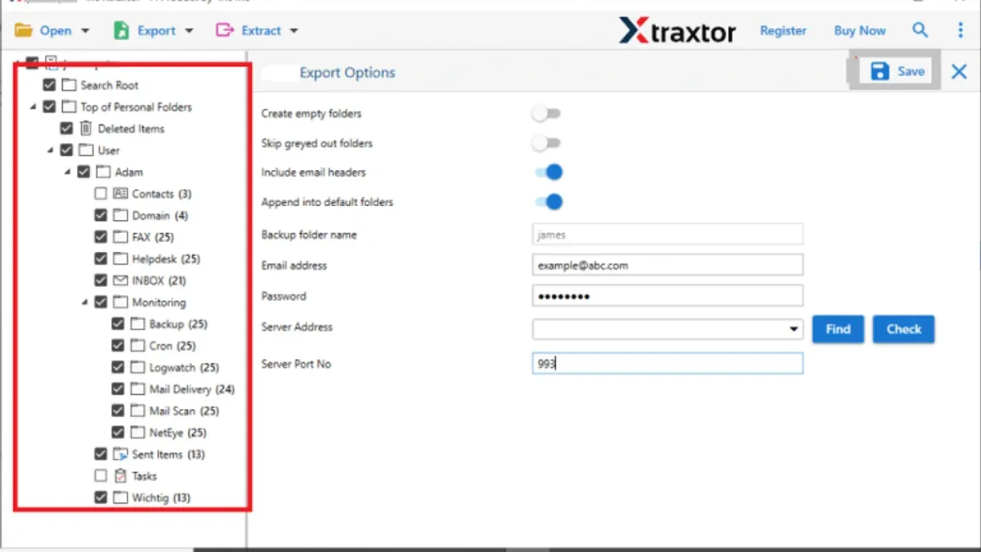Open the Extract menu

pos(262,31)
